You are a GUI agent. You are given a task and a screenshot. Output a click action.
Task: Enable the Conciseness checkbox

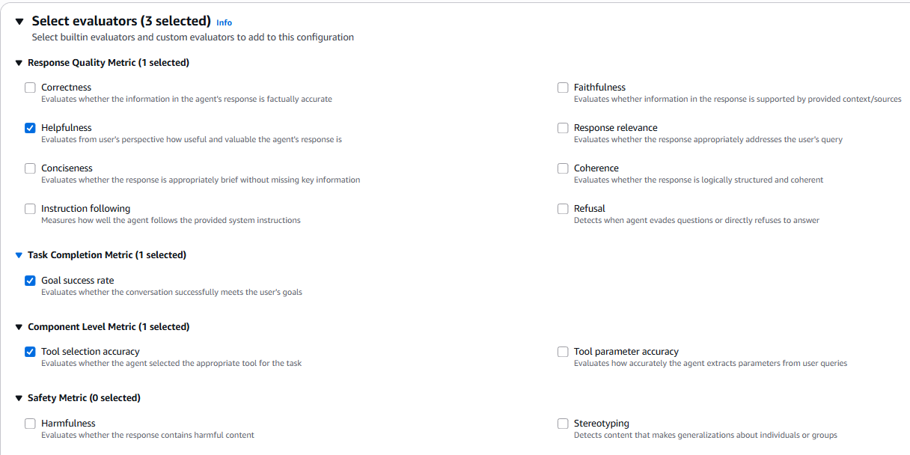30,168
